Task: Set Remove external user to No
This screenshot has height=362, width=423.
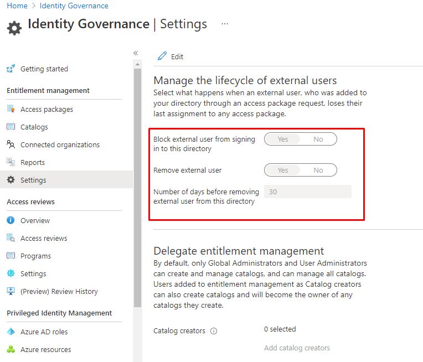Action: point(318,170)
